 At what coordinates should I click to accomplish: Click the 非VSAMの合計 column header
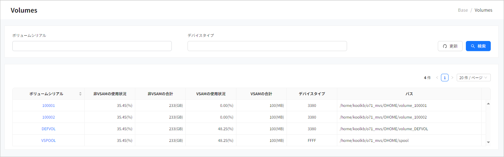pyautogui.click(x=160, y=94)
